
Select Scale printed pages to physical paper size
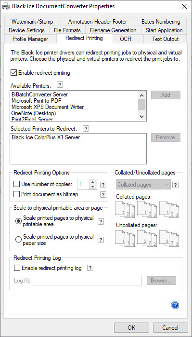(19, 239)
